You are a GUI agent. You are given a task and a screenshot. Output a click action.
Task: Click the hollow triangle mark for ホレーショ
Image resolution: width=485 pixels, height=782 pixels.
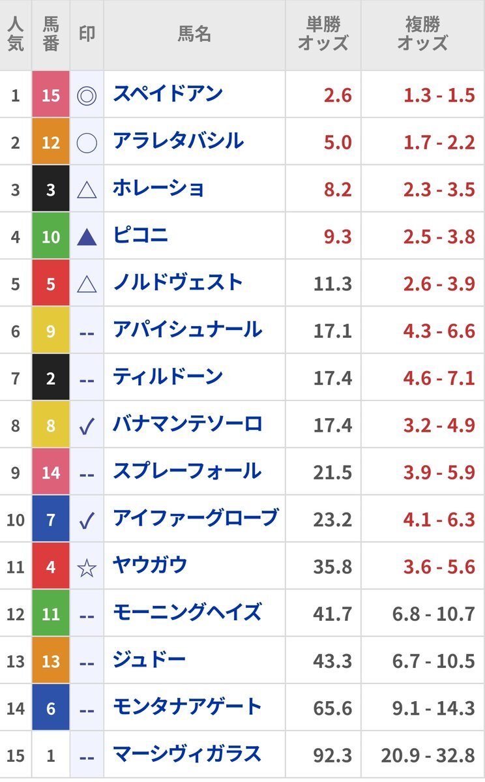[x=87, y=190]
